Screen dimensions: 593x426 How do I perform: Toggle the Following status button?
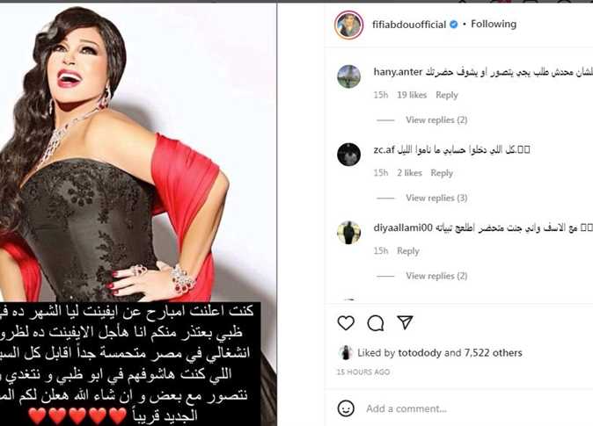point(494,25)
